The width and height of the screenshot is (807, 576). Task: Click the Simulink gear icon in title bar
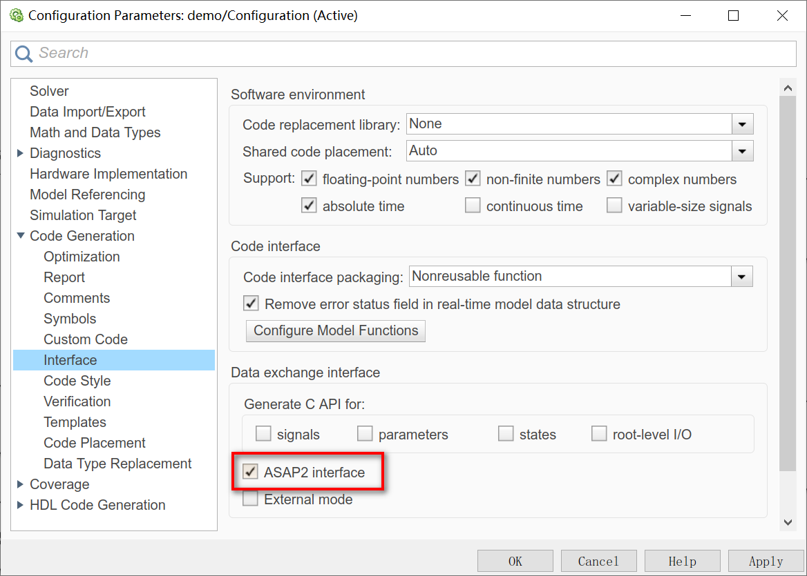pos(17,15)
